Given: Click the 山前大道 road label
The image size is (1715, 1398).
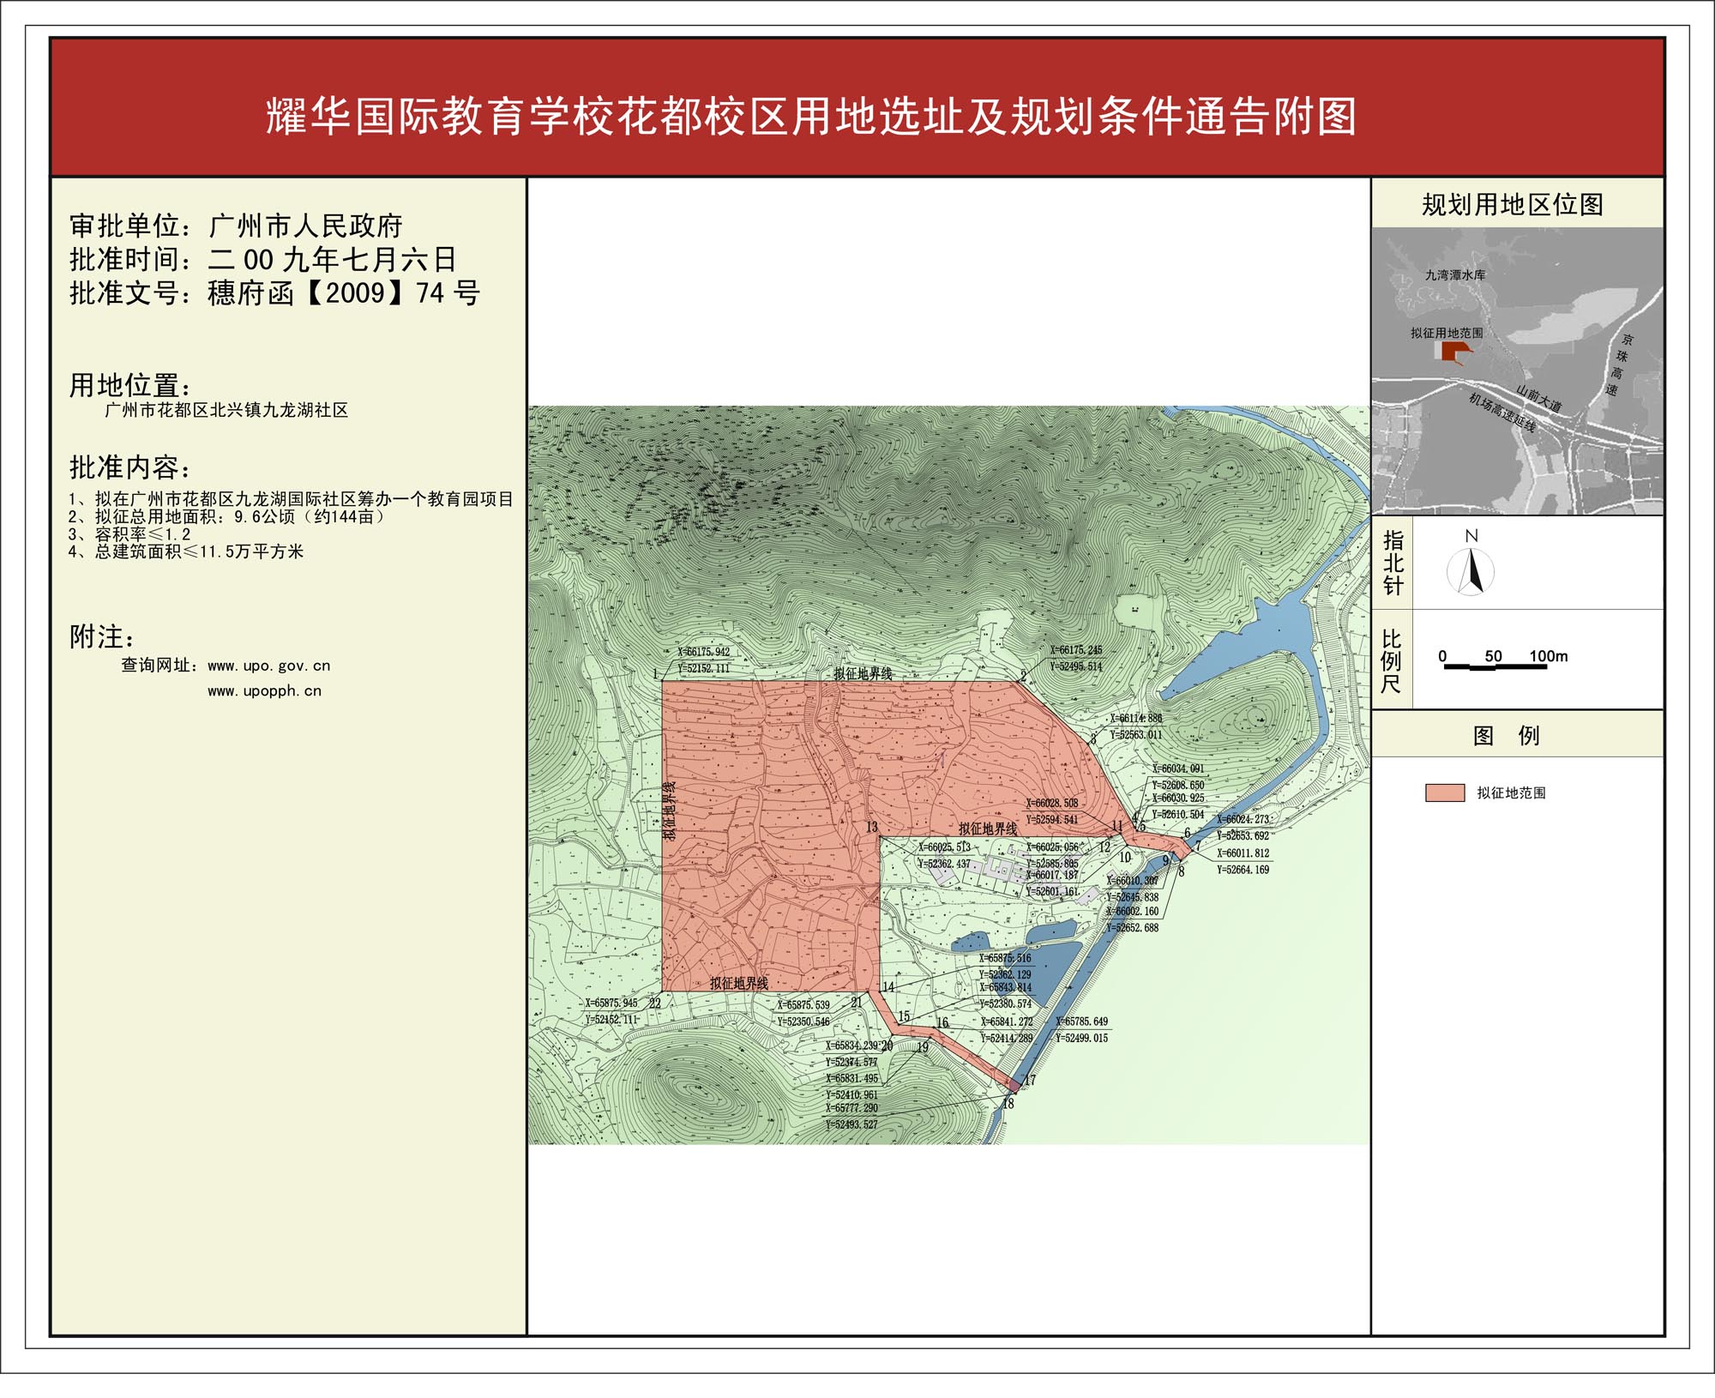Looking at the screenshot, I should 1539,397.
